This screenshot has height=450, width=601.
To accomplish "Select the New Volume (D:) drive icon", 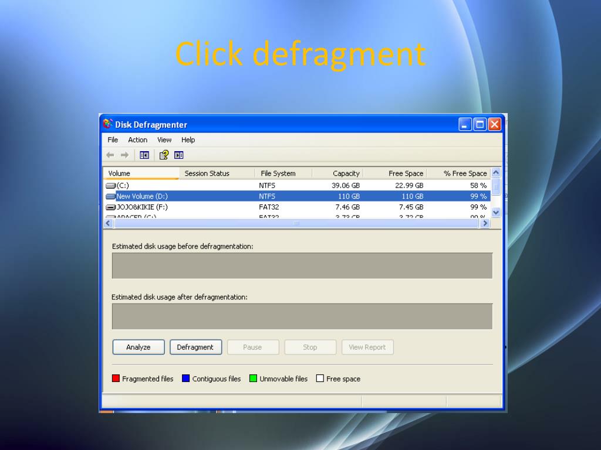I will 110,196.
